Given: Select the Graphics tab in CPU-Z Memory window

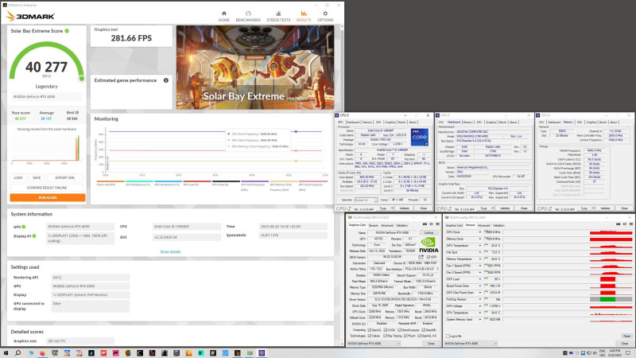Looking at the screenshot, I should pyautogui.click(x=591, y=123).
